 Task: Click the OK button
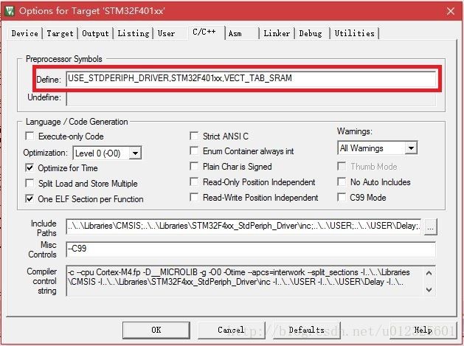(x=156, y=330)
